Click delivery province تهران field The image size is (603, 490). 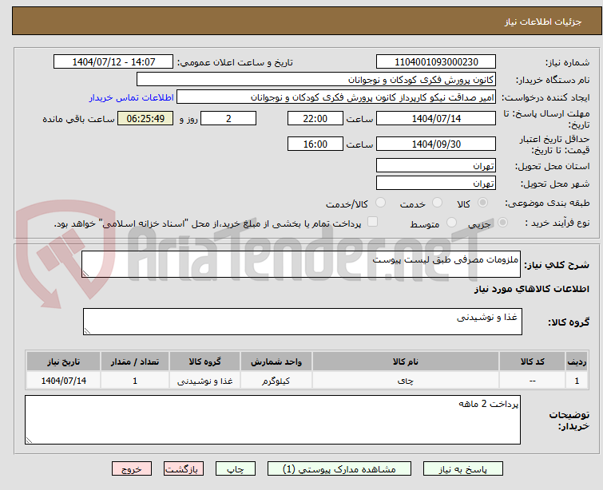[x=436, y=166]
